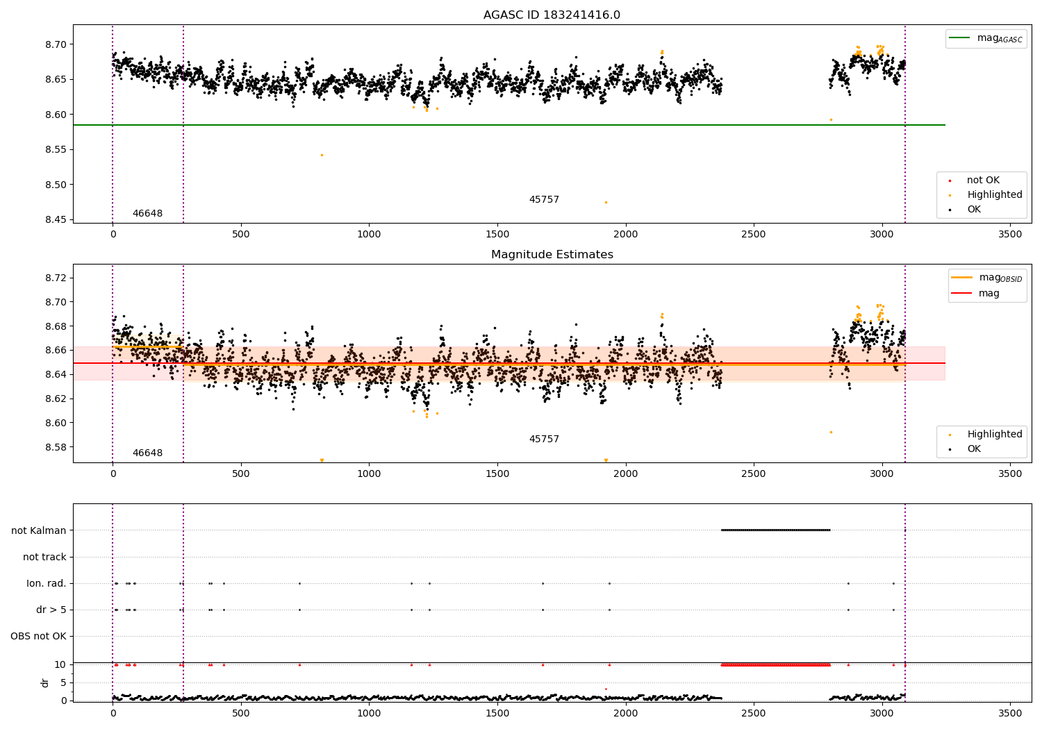Select the mag OBSID orange line legend entry
The width and height of the screenshot is (1042, 729).
(x=987, y=278)
